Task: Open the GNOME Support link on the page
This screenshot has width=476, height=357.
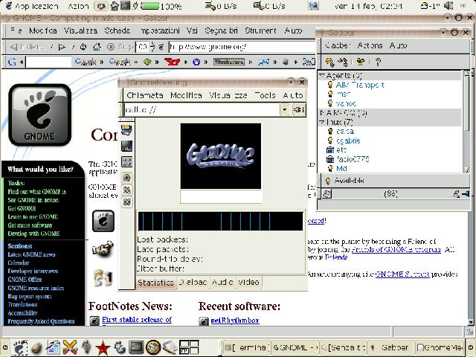Action: 402,274
